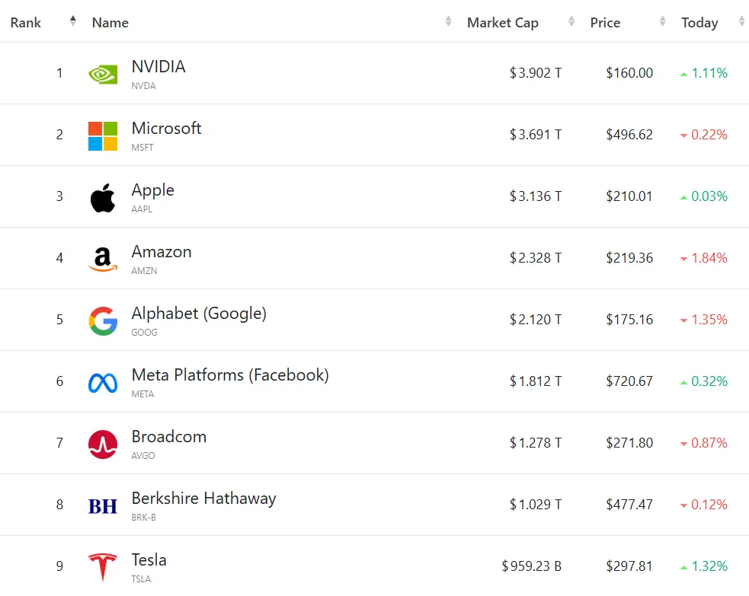Screen dimensions: 749x596
Task: Click the Meta infinity logo
Action: (x=103, y=382)
